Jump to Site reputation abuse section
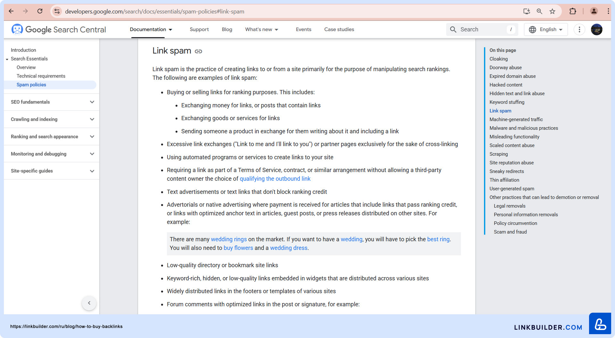The height and width of the screenshot is (338, 615). coord(512,163)
